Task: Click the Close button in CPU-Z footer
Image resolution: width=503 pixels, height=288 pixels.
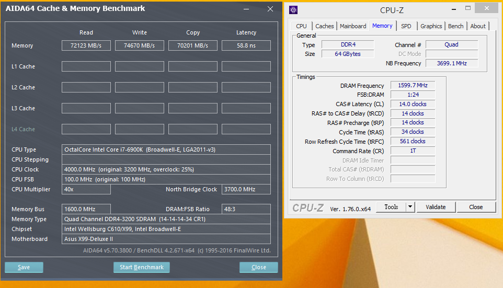Action: pos(476,207)
